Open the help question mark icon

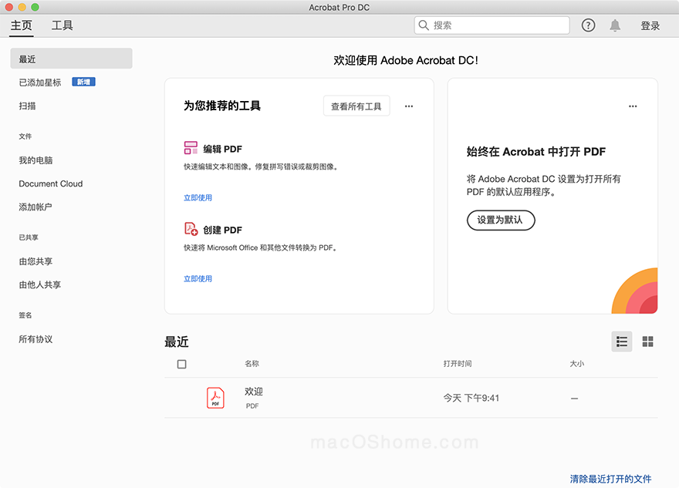pyautogui.click(x=588, y=25)
